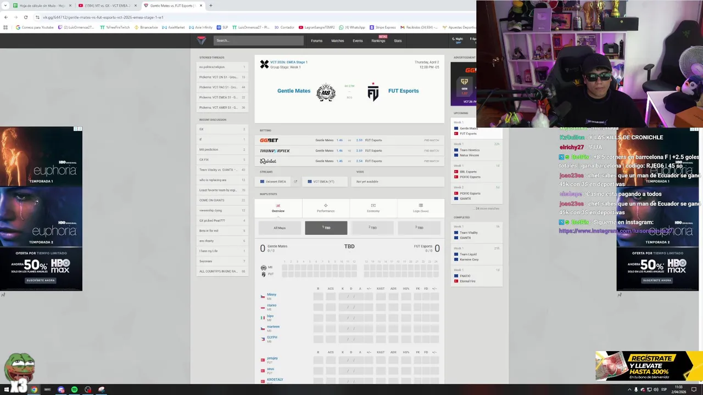Open Chrome from the taskbar
Screen dimensions: 703x395
34,390
